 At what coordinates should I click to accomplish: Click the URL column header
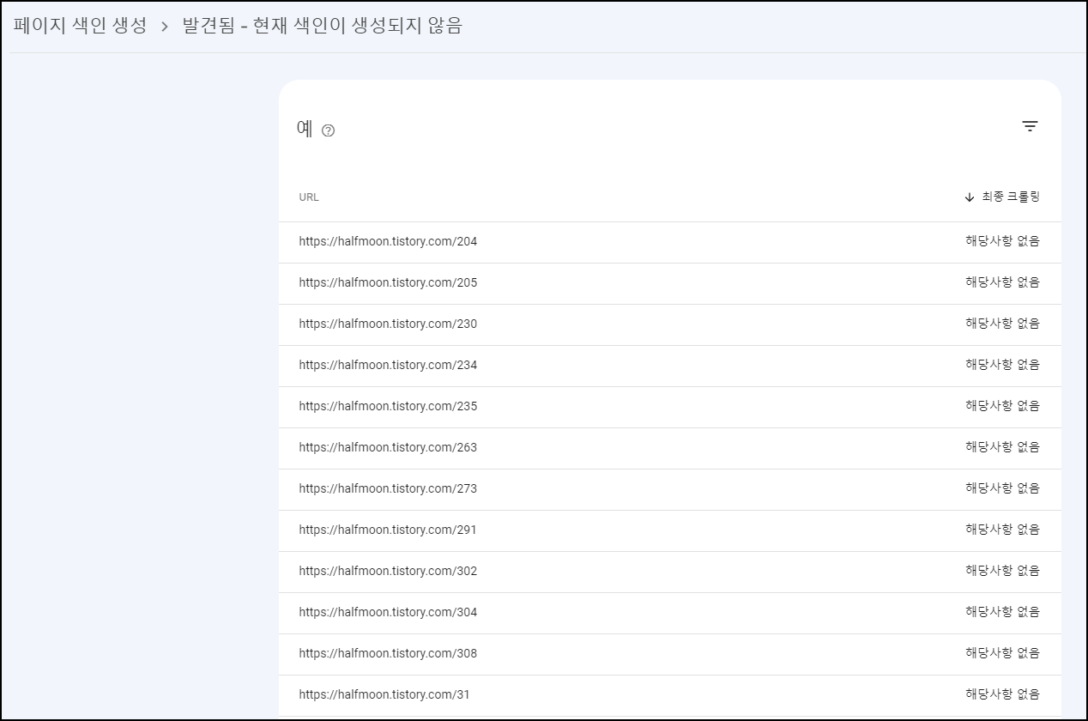[309, 197]
